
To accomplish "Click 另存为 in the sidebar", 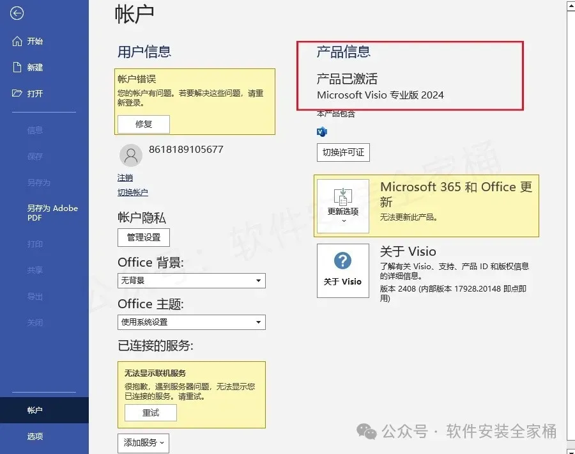I will coord(38,182).
